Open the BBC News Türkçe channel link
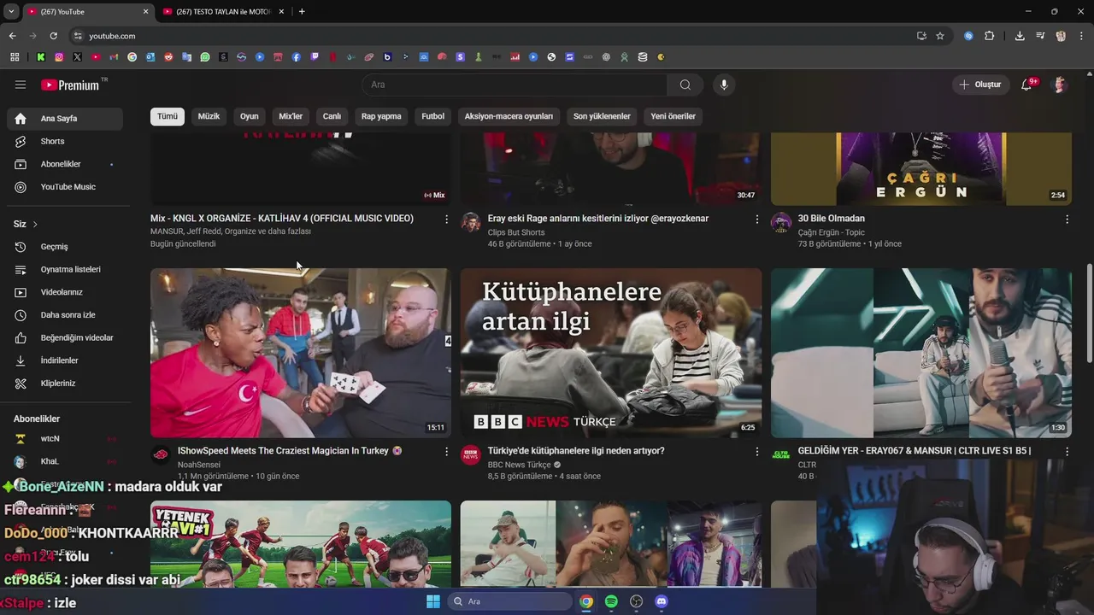1094x615 pixels. (519, 465)
